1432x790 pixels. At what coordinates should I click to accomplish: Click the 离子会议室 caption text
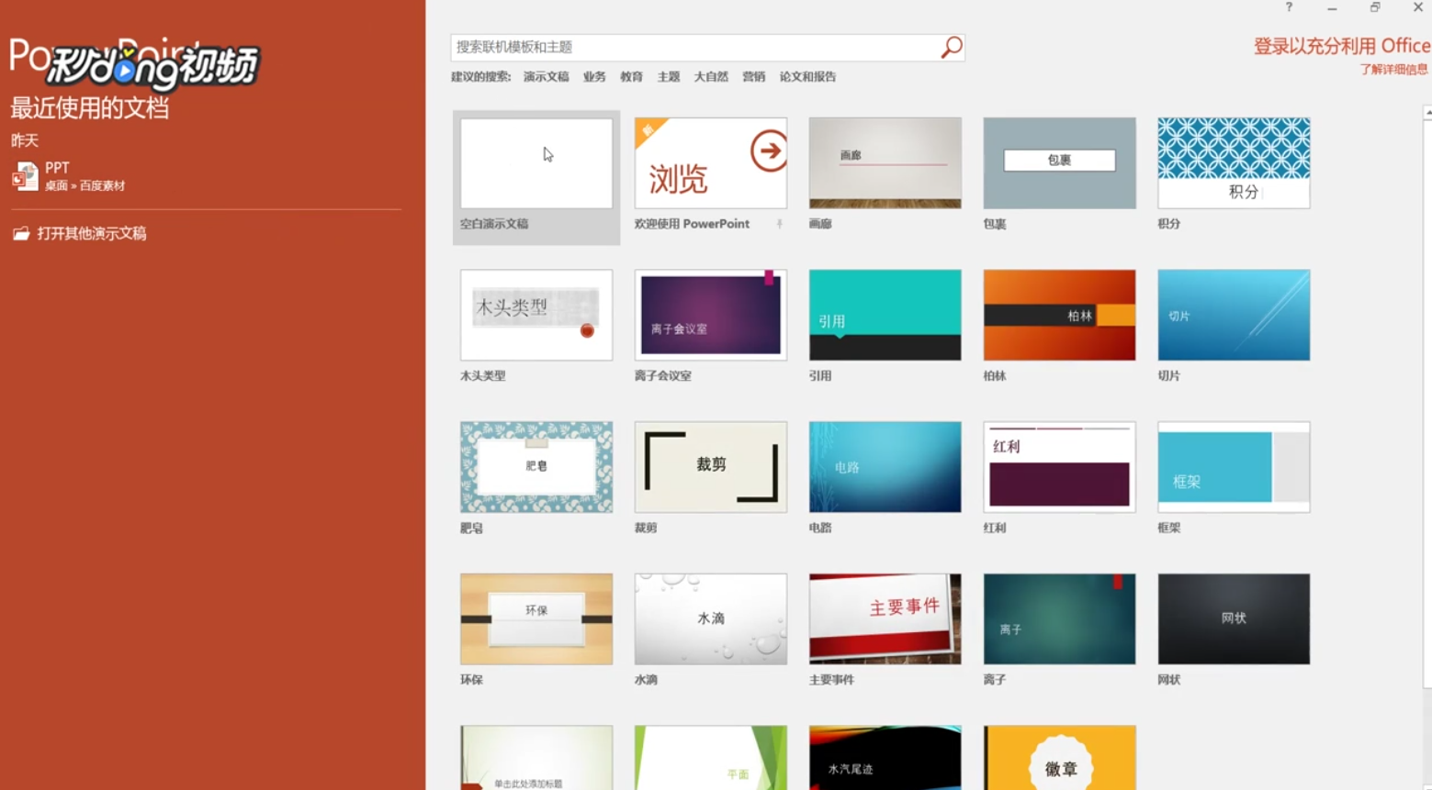[663, 376]
